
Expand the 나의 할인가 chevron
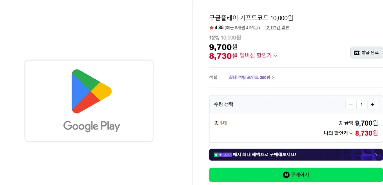coord(351,133)
